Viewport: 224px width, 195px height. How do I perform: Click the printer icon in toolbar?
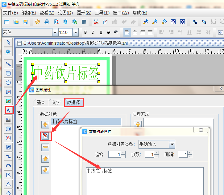pos(47,22)
